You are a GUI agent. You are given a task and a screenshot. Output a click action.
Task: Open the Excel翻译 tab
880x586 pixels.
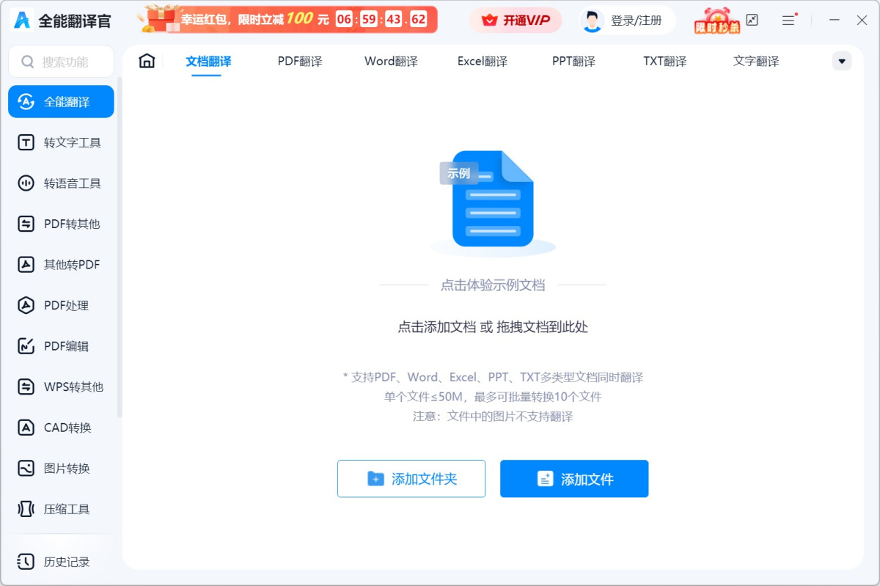(482, 62)
